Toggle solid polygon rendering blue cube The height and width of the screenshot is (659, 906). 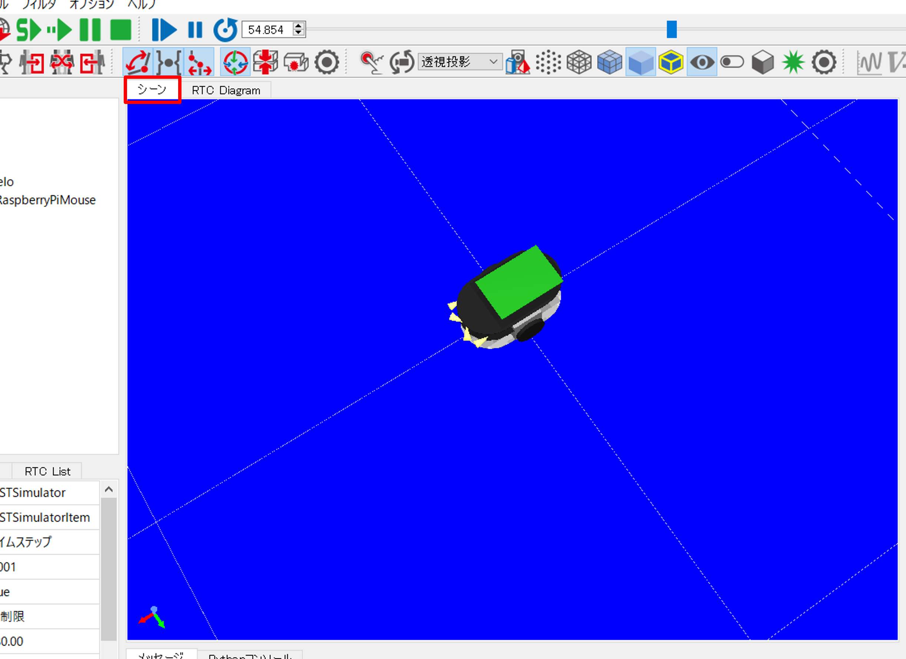pos(640,62)
